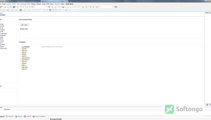The height and width of the screenshot is (120, 211).
Task: Open the Project menu
Action: [x=39, y=4]
